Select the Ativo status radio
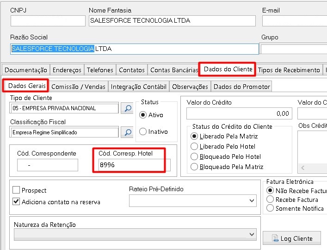Screen dimensions: 327x250 pyautogui.click(x=143, y=115)
